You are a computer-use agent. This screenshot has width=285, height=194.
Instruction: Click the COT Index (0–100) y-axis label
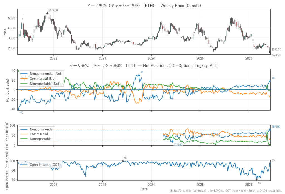pos(7,136)
